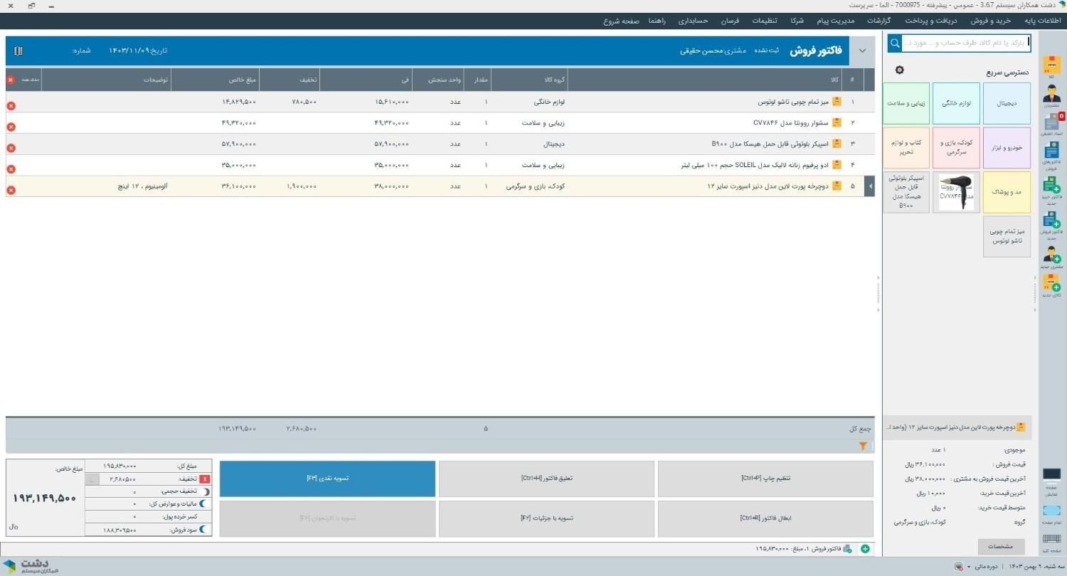Toggle مالیات و عوارض کل setting
Viewport: 1067px width, 576px height.
pyautogui.click(x=206, y=503)
